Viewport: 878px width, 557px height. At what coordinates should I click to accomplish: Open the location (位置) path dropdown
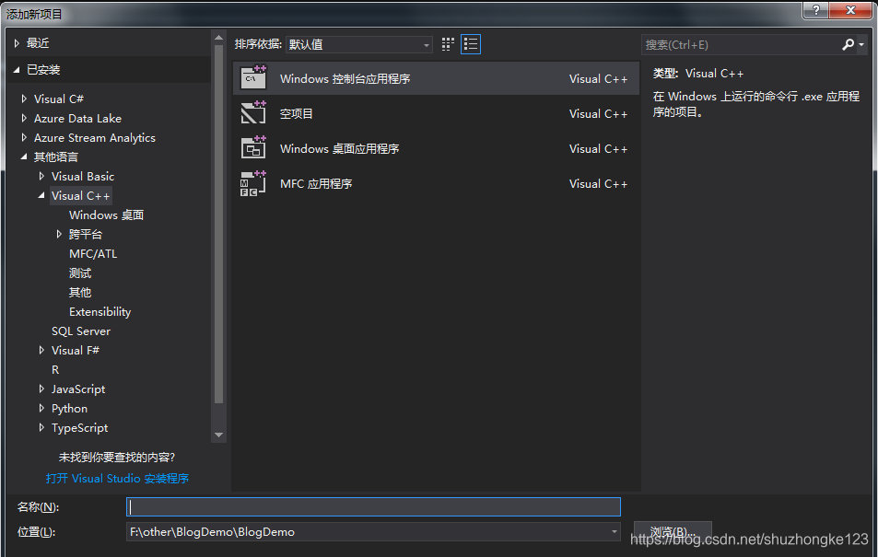pos(615,532)
